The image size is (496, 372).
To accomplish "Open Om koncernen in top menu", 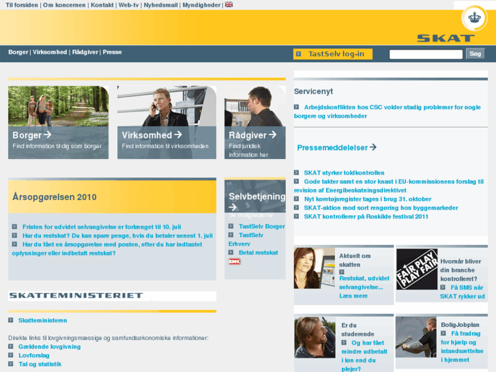I will click(x=64, y=5).
